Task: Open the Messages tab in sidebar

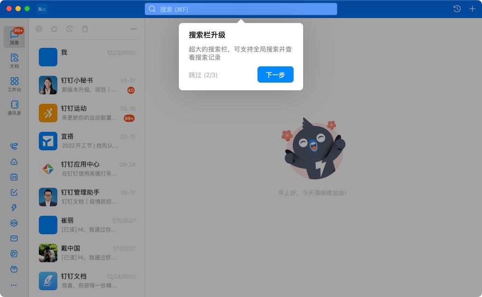Action: point(14,37)
